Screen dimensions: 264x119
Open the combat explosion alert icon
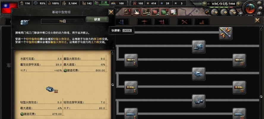click(136, 12)
